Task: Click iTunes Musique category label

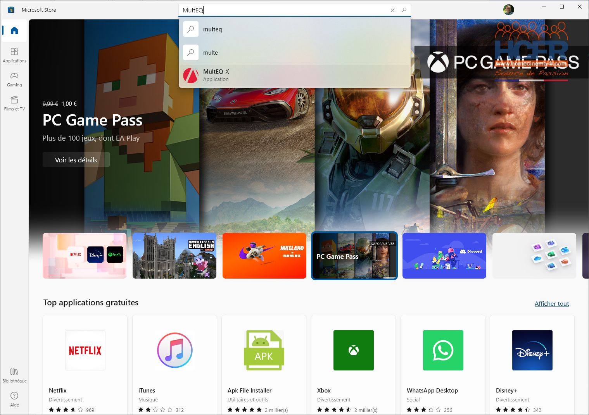Action: (148, 400)
